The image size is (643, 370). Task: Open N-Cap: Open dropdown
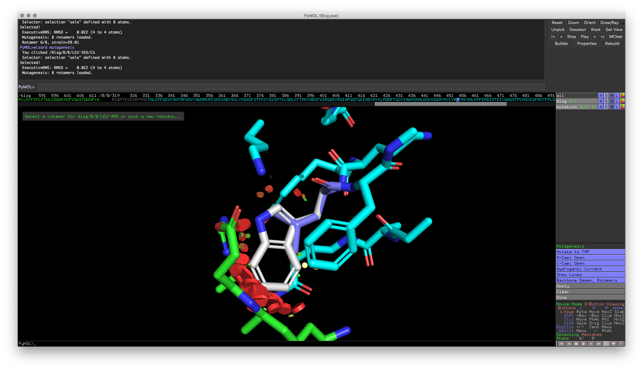[x=590, y=258]
